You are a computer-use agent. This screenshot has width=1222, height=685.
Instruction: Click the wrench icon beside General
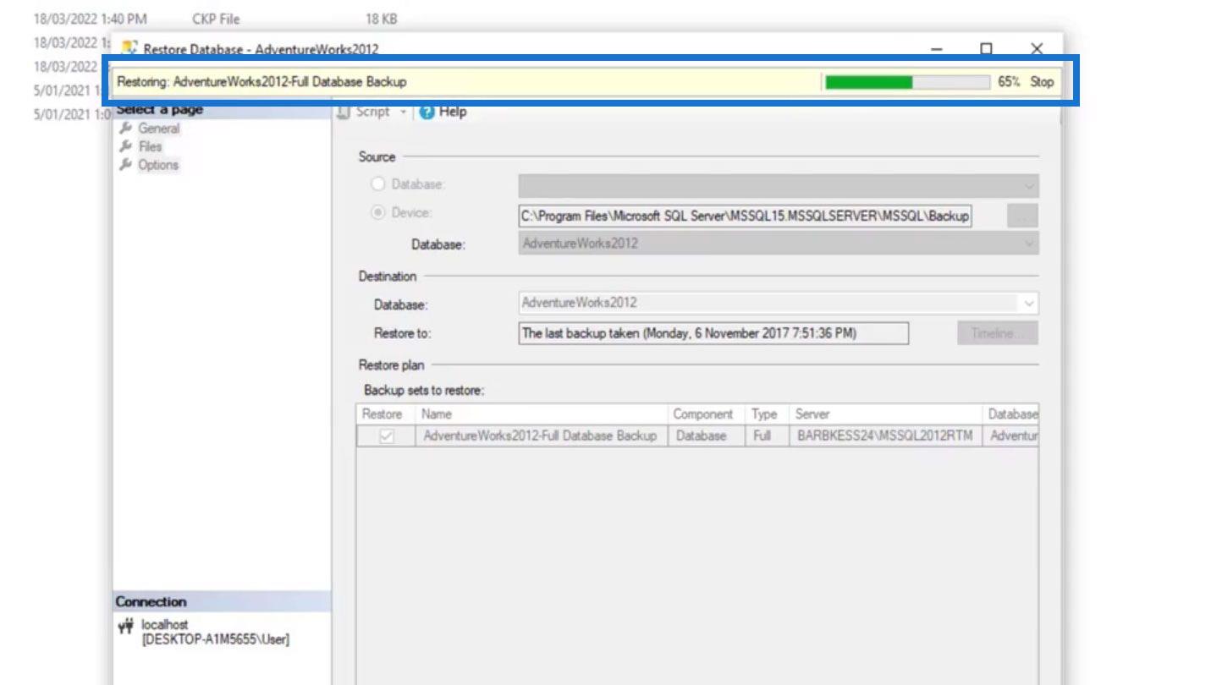[127, 129]
